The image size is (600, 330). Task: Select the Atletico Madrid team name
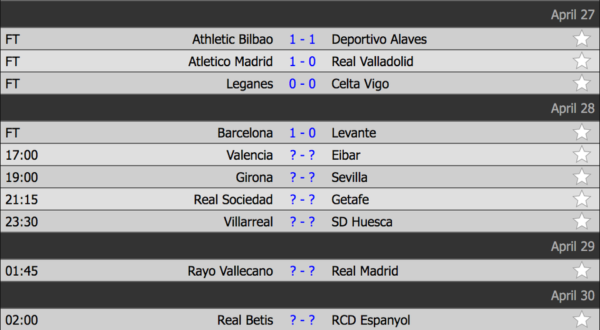pyautogui.click(x=231, y=62)
